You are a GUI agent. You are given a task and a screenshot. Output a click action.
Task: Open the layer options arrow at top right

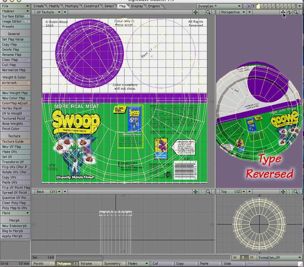click(300, 6)
